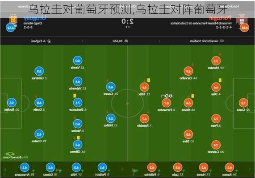Open the Portugal team name link
This screenshot has width=255, height=178.
(x=220, y=18)
